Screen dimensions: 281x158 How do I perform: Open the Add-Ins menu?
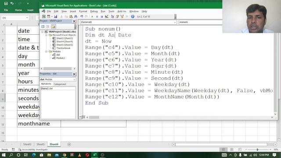122,11
